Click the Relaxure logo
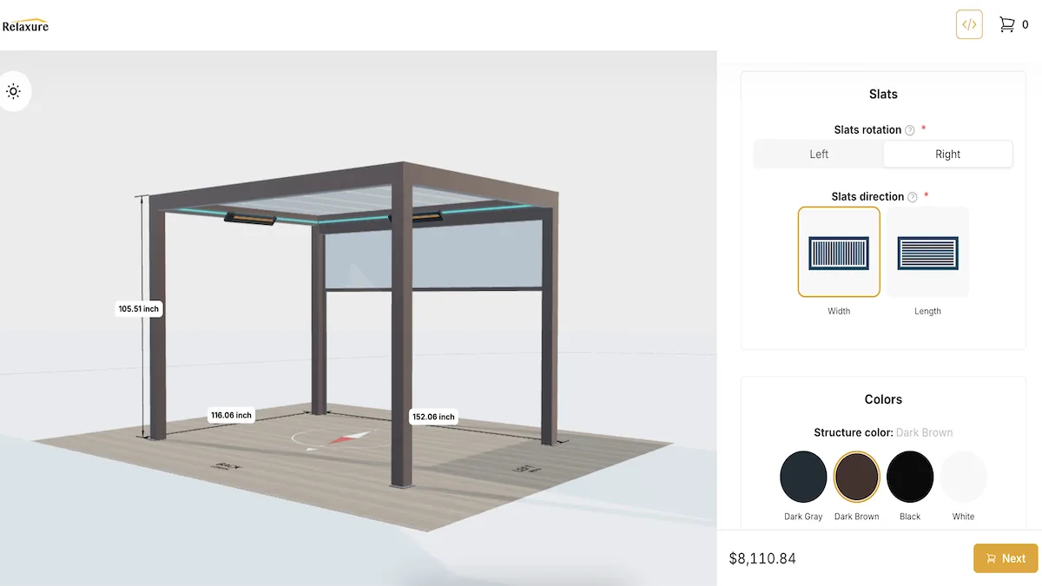1042x586 pixels. pos(25,25)
